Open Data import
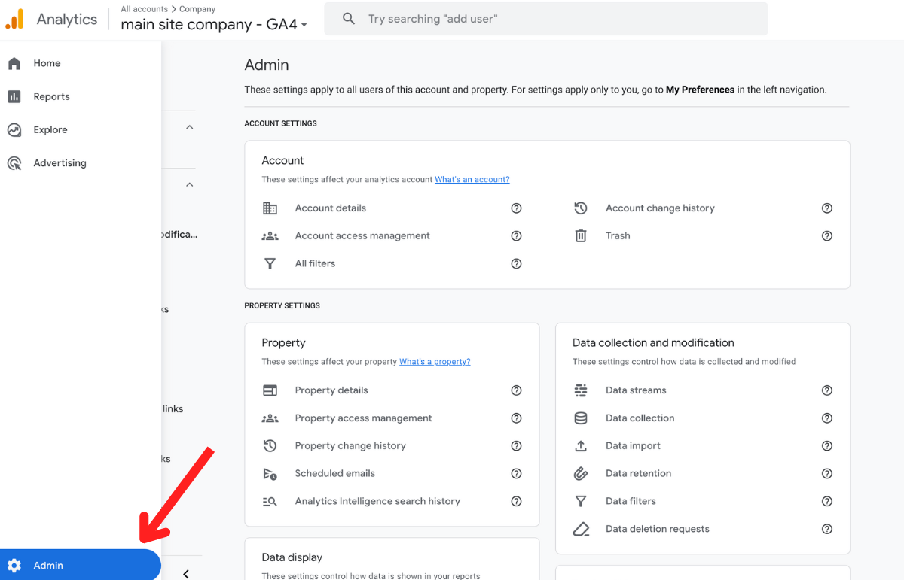Image resolution: width=904 pixels, height=580 pixels. point(633,445)
